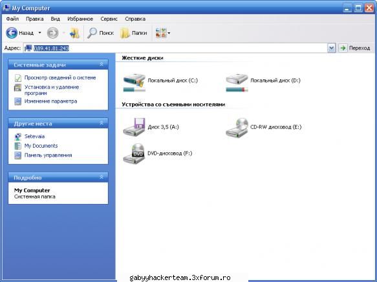This screenshot has width=377, height=282.
Task: Click the Переход go button
Action: point(354,48)
